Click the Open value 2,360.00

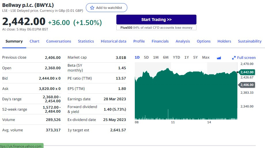pyautogui.click(x=53, y=68)
